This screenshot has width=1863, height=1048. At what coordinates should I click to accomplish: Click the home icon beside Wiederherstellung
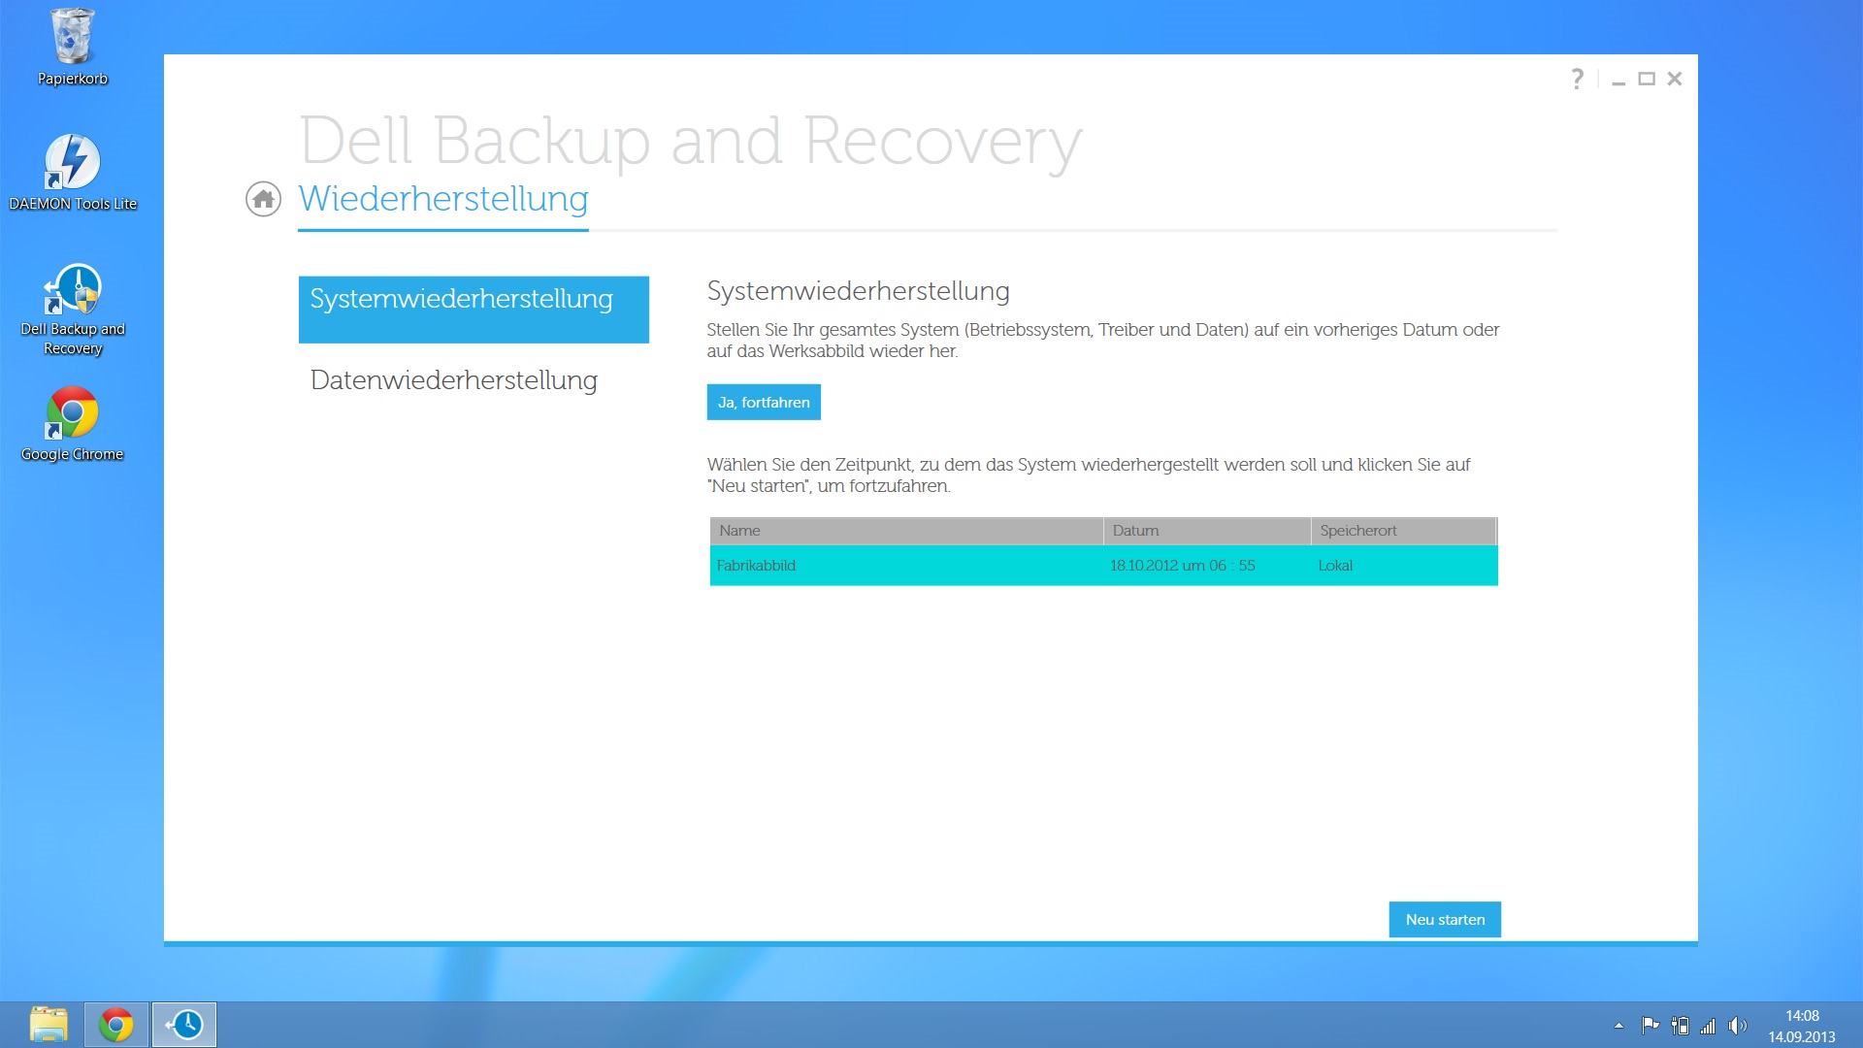pyautogui.click(x=263, y=199)
